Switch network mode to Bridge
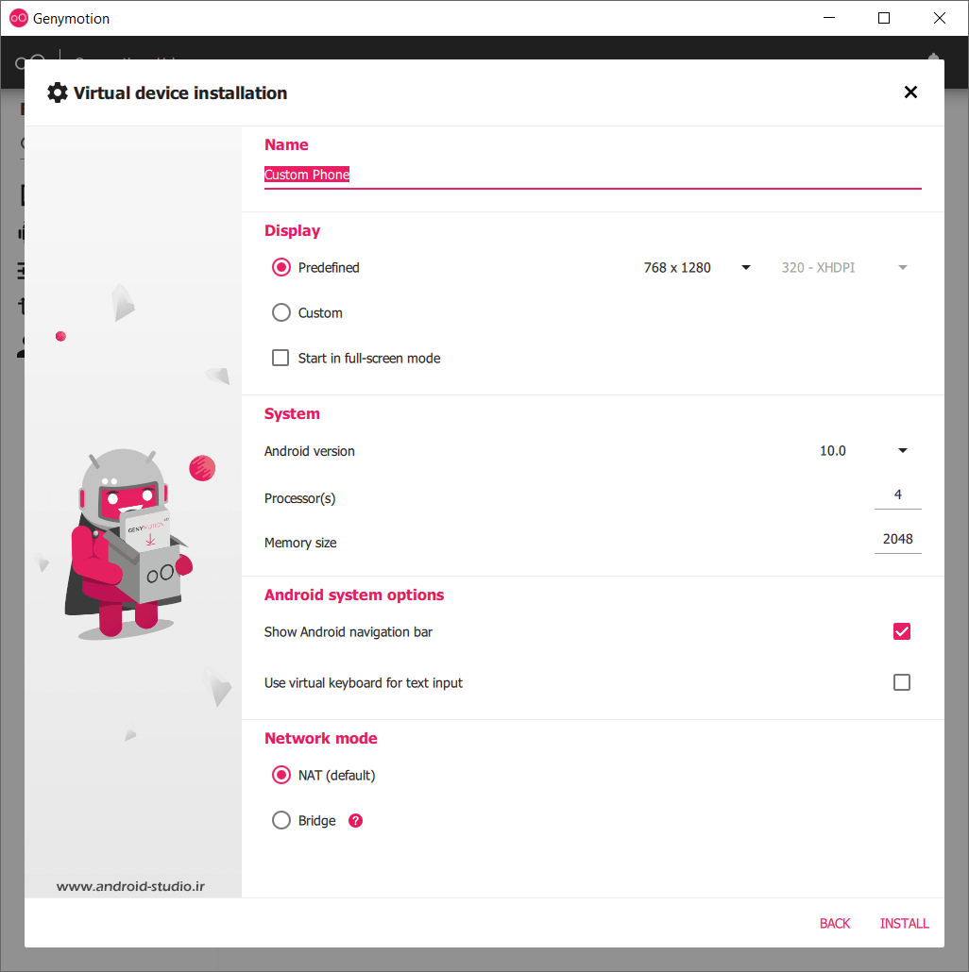The height and width of the screenshot is (972, 969). point(280,820)
